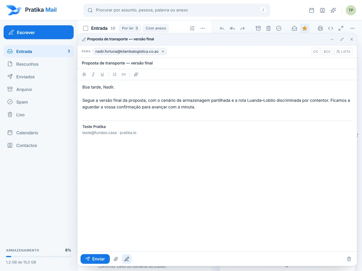This screenshot has height=271, width=362.
Task: Open the AI sparkle icon in top bar
Action: tap(333, 10)
